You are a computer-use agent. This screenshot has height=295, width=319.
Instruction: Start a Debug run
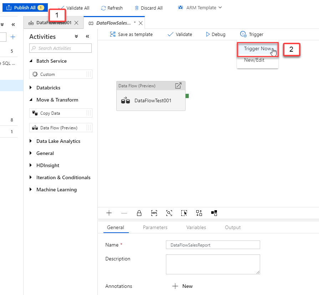(x=216, y=34)
